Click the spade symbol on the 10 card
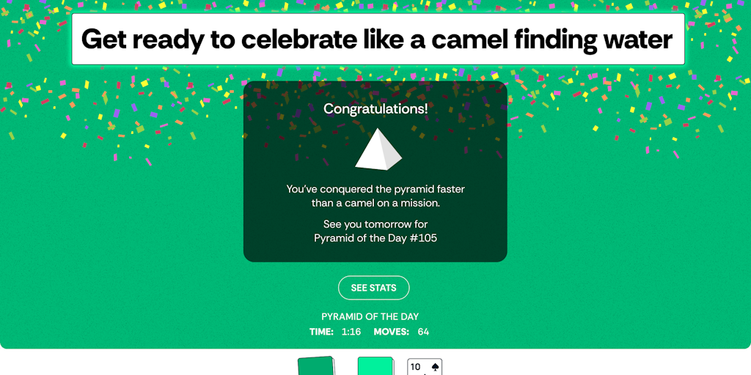The height and width of the screenshot is (375, 751). point(433,366)
